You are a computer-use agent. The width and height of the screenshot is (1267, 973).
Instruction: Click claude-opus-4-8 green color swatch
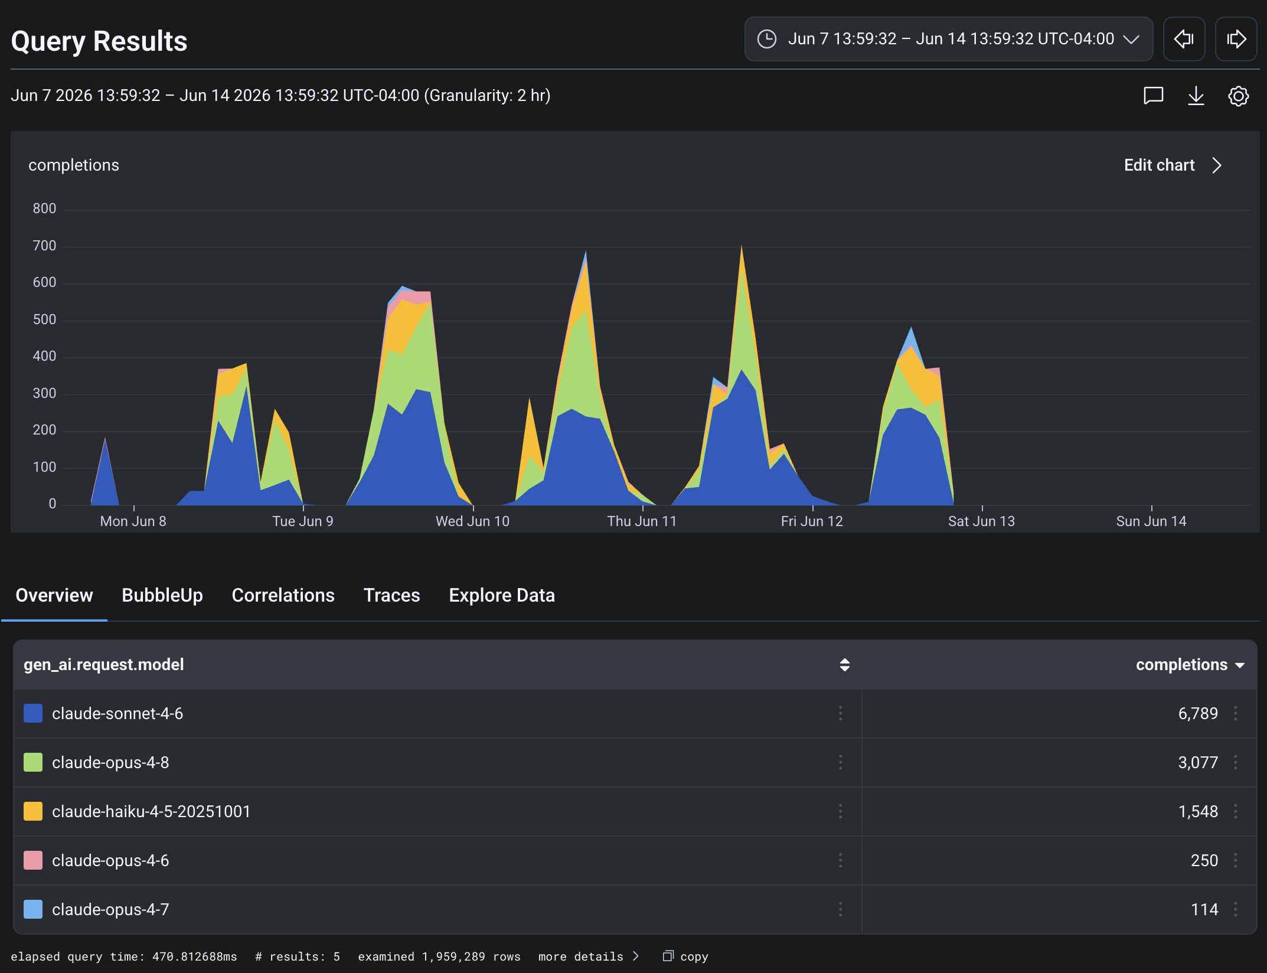coord(33,762)
